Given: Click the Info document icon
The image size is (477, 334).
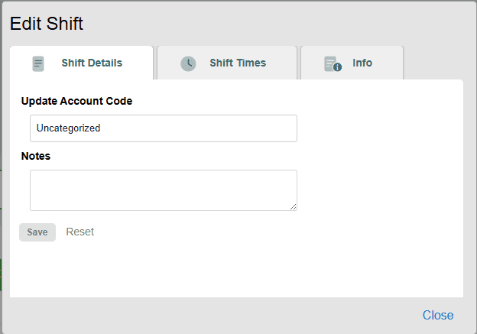Looking at the screenshot, I should (x=331, y=63).
